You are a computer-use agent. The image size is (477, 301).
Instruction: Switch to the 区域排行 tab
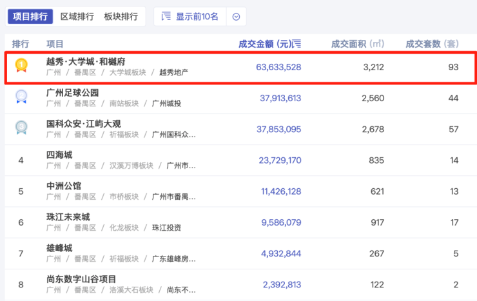pos(77,17)
